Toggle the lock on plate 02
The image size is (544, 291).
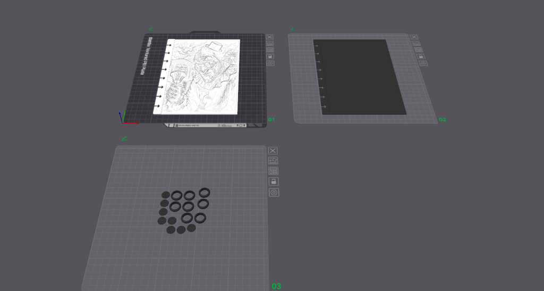point(421,56)
